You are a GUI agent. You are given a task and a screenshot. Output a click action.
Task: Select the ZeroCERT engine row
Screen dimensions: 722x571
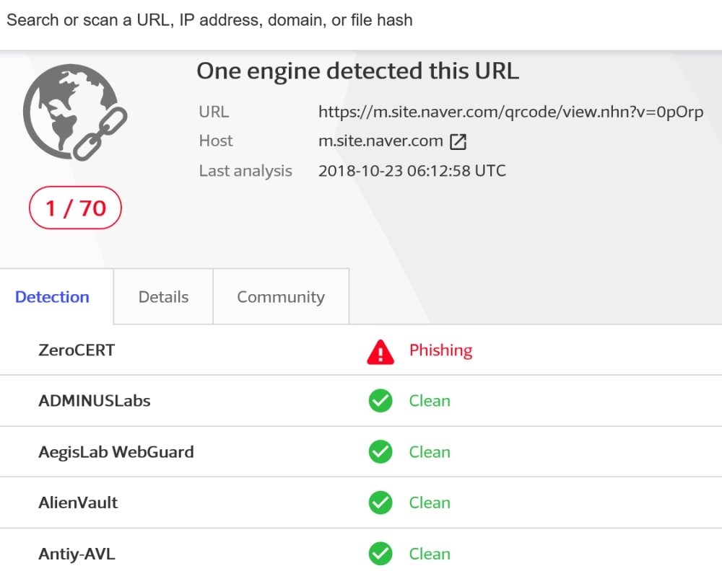361,350
